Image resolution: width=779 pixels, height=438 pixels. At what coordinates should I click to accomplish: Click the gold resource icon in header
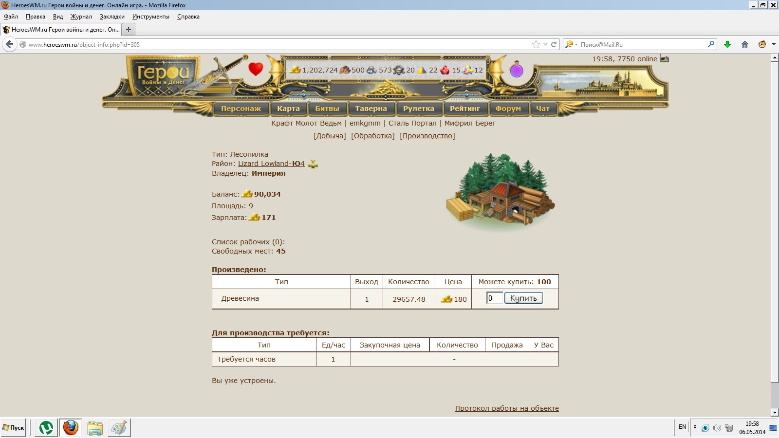pos(295,70)
